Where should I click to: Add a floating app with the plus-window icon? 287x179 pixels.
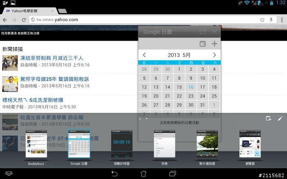[x=269, y=119]
